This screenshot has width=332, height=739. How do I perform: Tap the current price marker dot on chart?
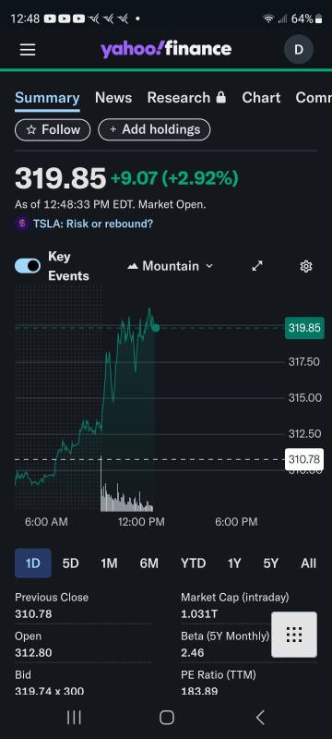point(156,327)
